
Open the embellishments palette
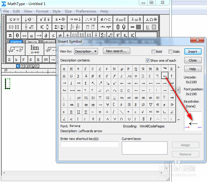pyautogui.click(x=45, y=19)
